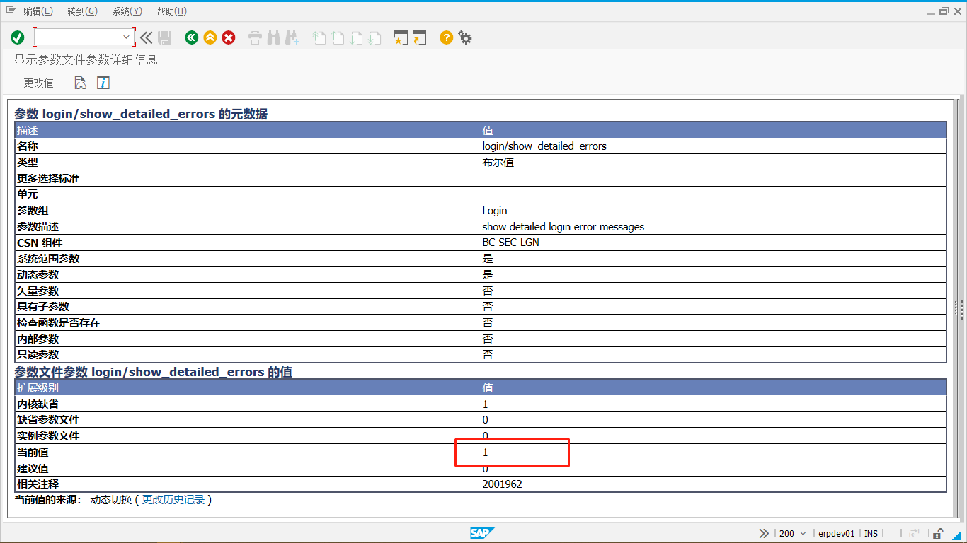The height and width of the screenshot is (543, 967).
Task: Click the erpdev01 server status field
Action: (x=836, y=533)
